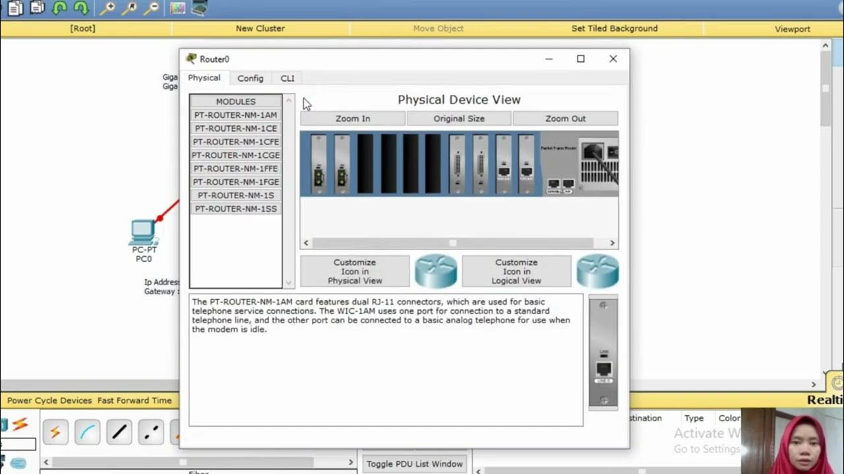Click the Undo green arrow in toolbar
This screenshot has height=474, width=844.
[60, 8]
